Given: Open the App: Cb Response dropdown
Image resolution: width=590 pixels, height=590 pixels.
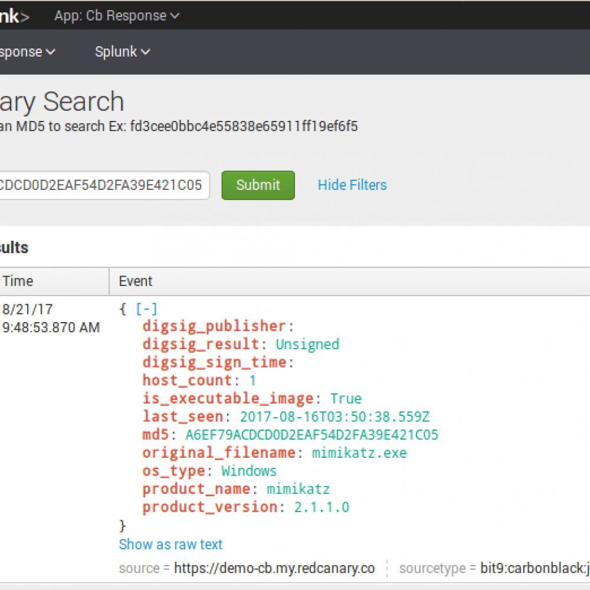Looking at the screenshot, I should click(117, 16).
